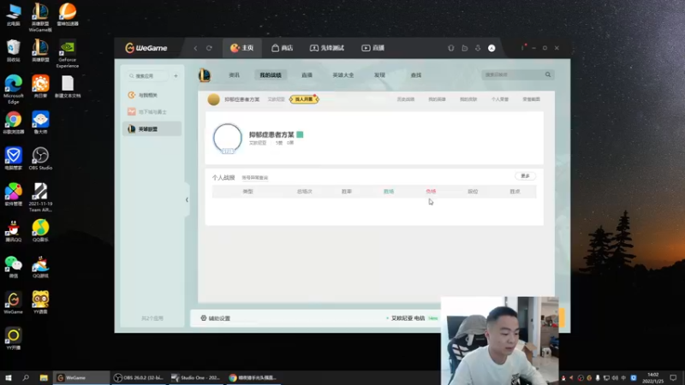Select 地下城与勇士 in the sidebar
This screenshot has width=685, height=385.
tap(152, 112)
